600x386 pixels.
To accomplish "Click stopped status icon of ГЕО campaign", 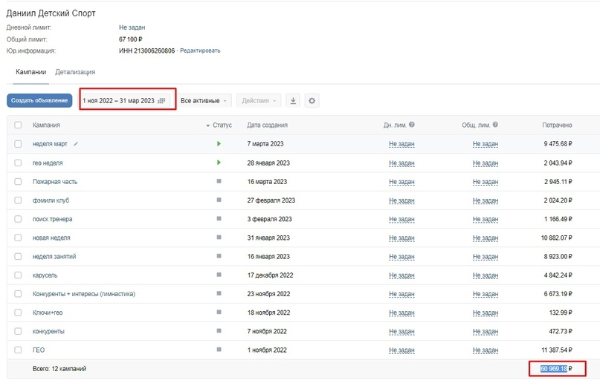I will click(219, 350).
